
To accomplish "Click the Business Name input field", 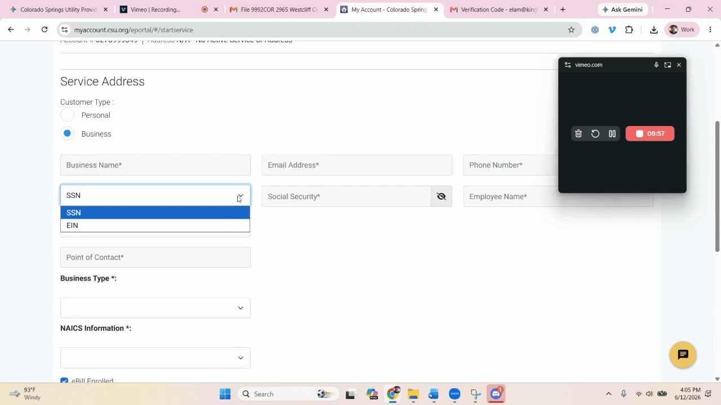I will pyautogui.click(x=155, y=165).
